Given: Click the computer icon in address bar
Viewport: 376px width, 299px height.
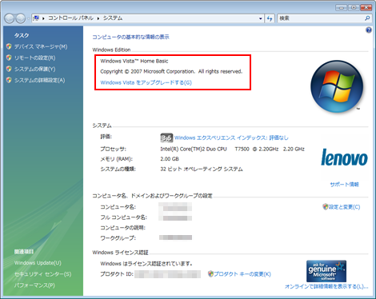Looking at the screenshot, I should point(36,18).
